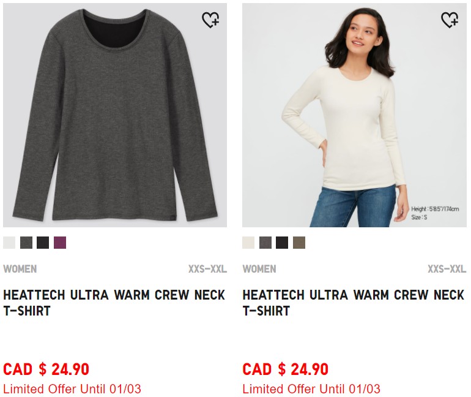Favorite the cream shirt worn by model

pyautogui.click(x=450, y=20)
